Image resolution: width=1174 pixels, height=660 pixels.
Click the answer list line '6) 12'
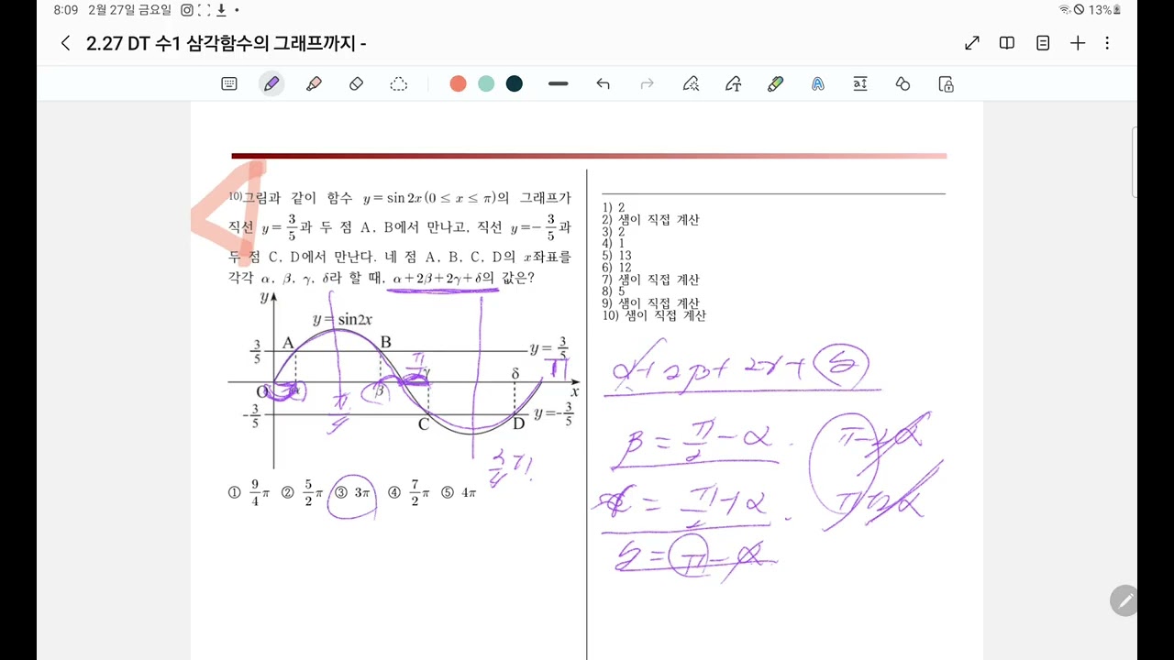point(617,268)
